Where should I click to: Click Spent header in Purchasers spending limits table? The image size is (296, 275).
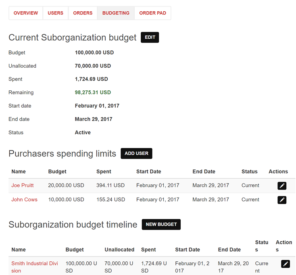pos(104,171)
